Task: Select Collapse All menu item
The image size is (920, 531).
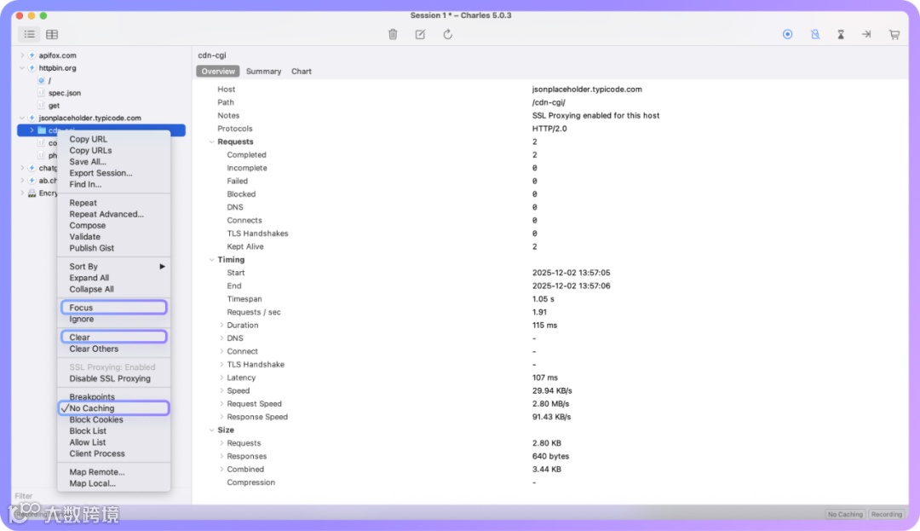Action: [x=114, y=289]
